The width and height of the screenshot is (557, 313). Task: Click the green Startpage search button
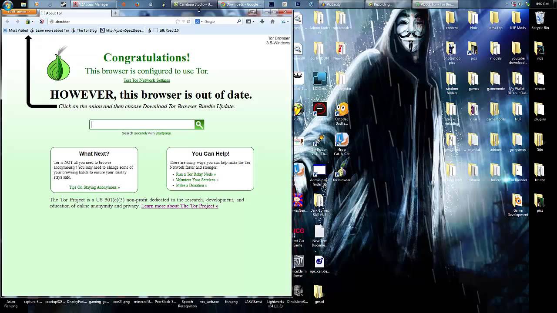coord(199,125)
